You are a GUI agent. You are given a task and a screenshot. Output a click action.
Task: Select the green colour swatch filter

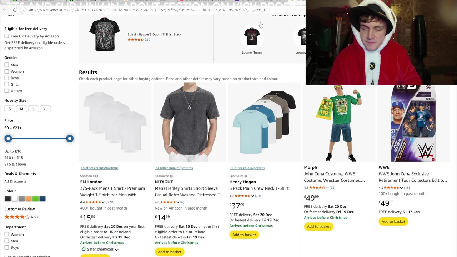pyautogui.click(x=35, y=199)
